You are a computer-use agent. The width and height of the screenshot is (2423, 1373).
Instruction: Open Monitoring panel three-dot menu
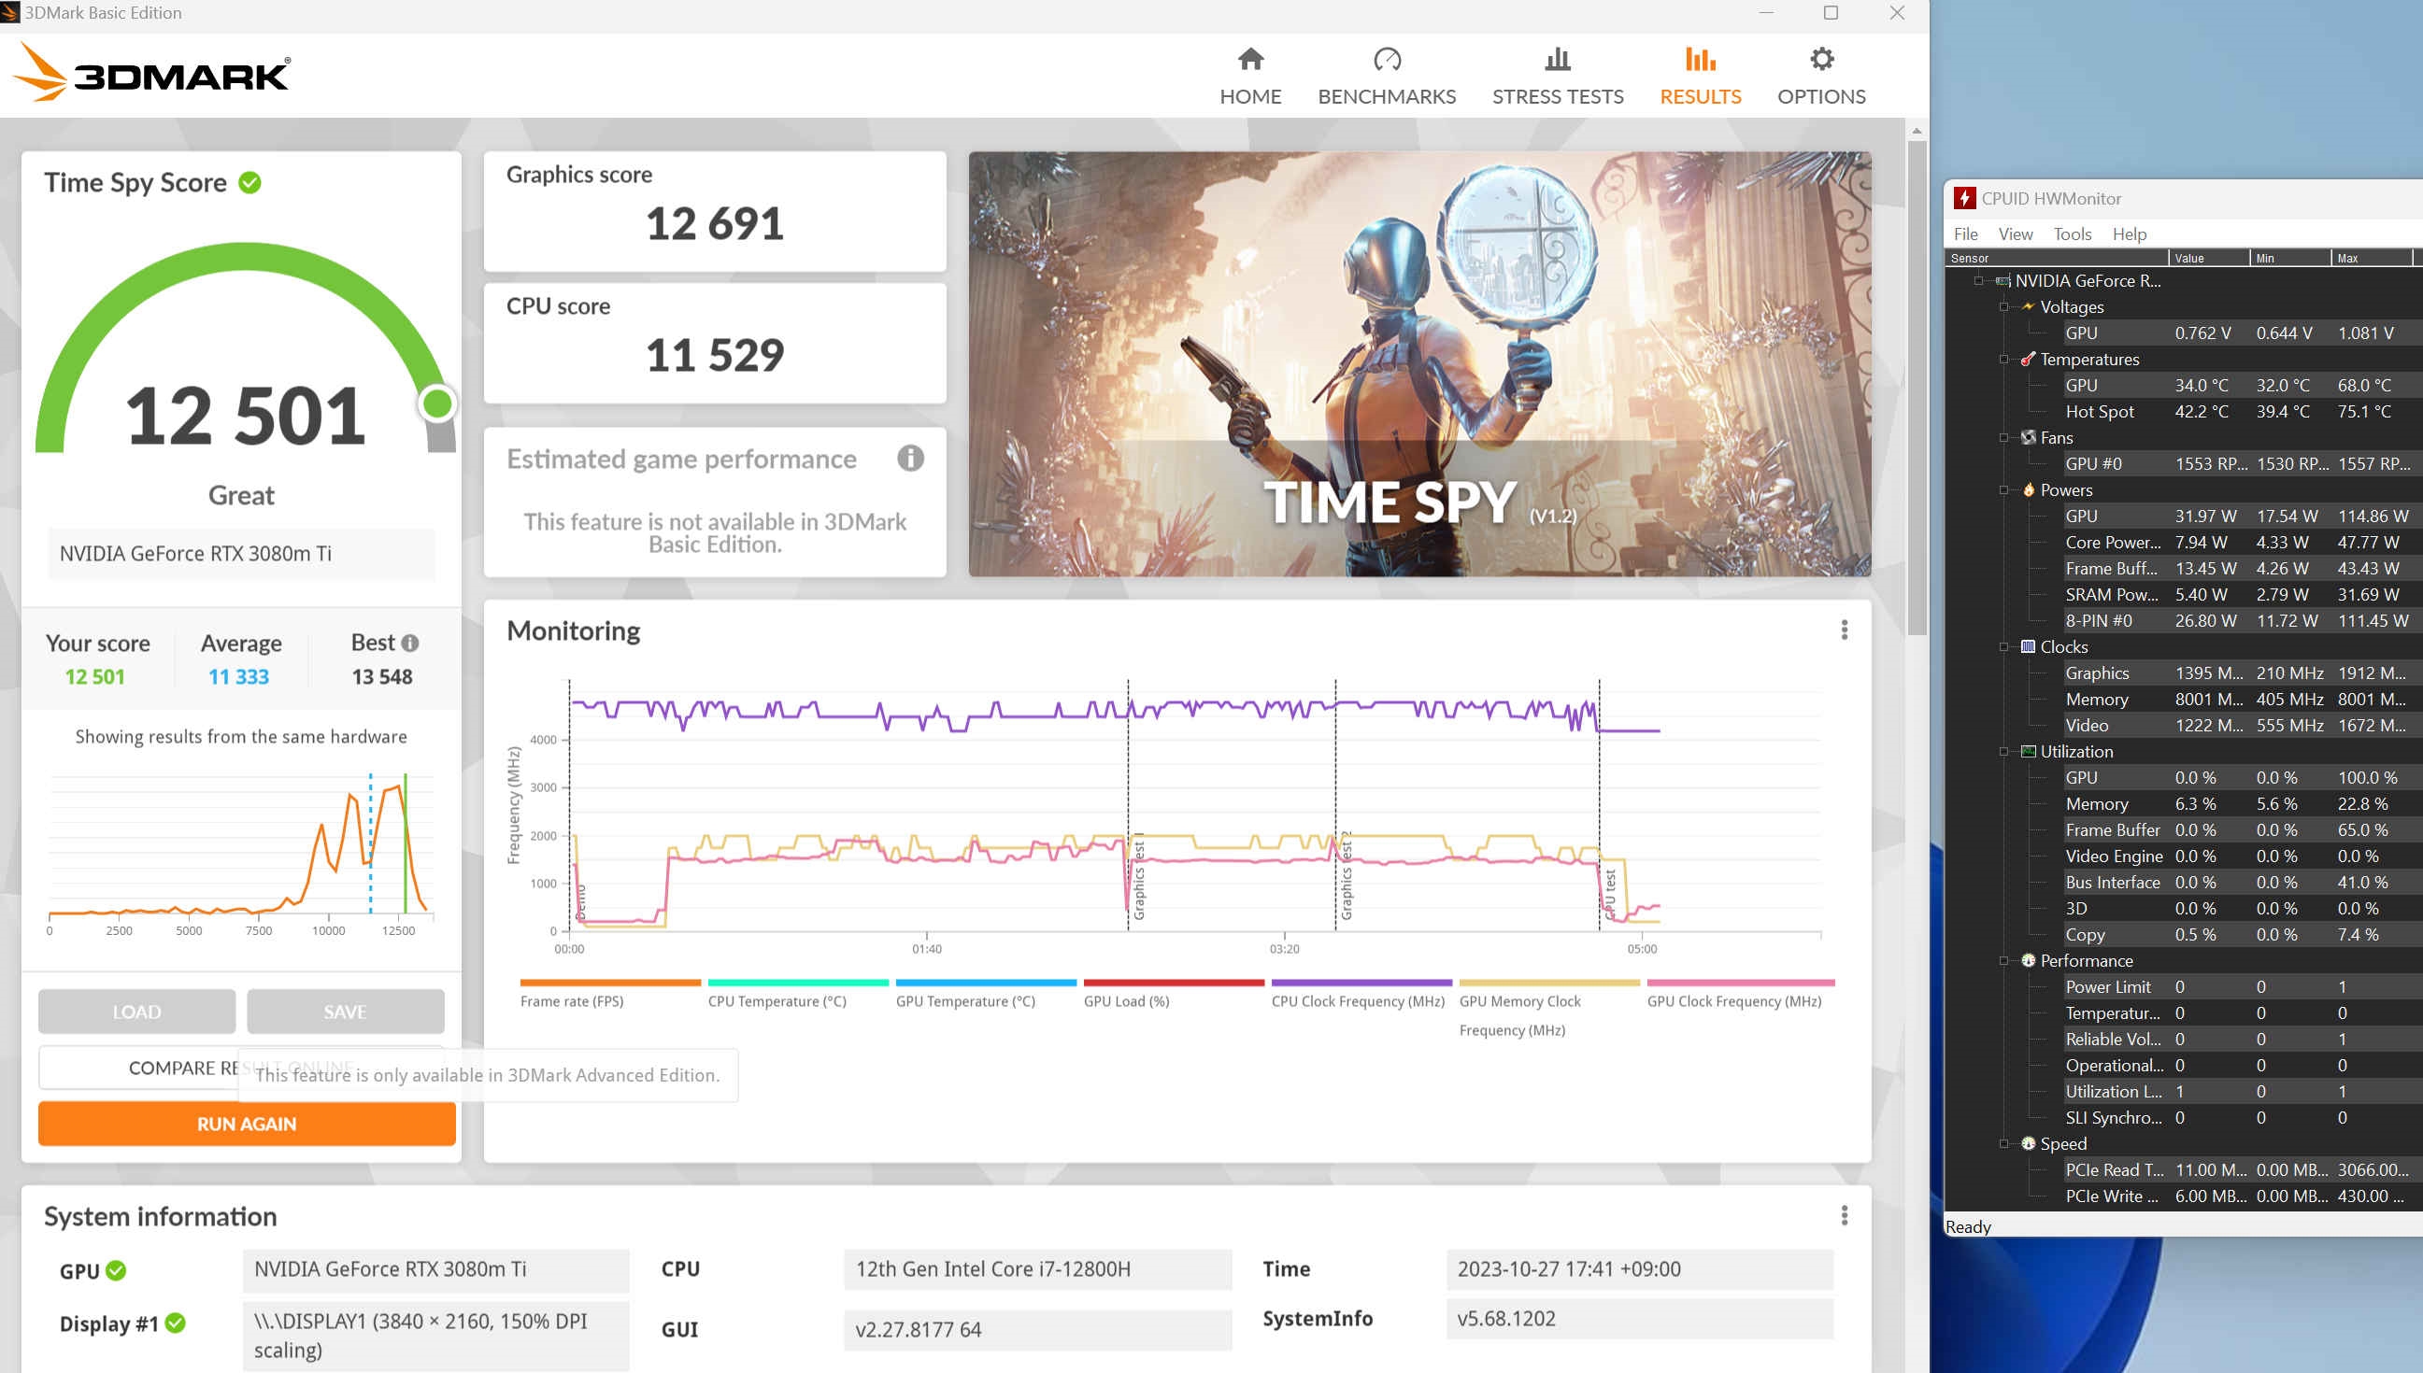pyautogui.click(x=1844, y=630)
